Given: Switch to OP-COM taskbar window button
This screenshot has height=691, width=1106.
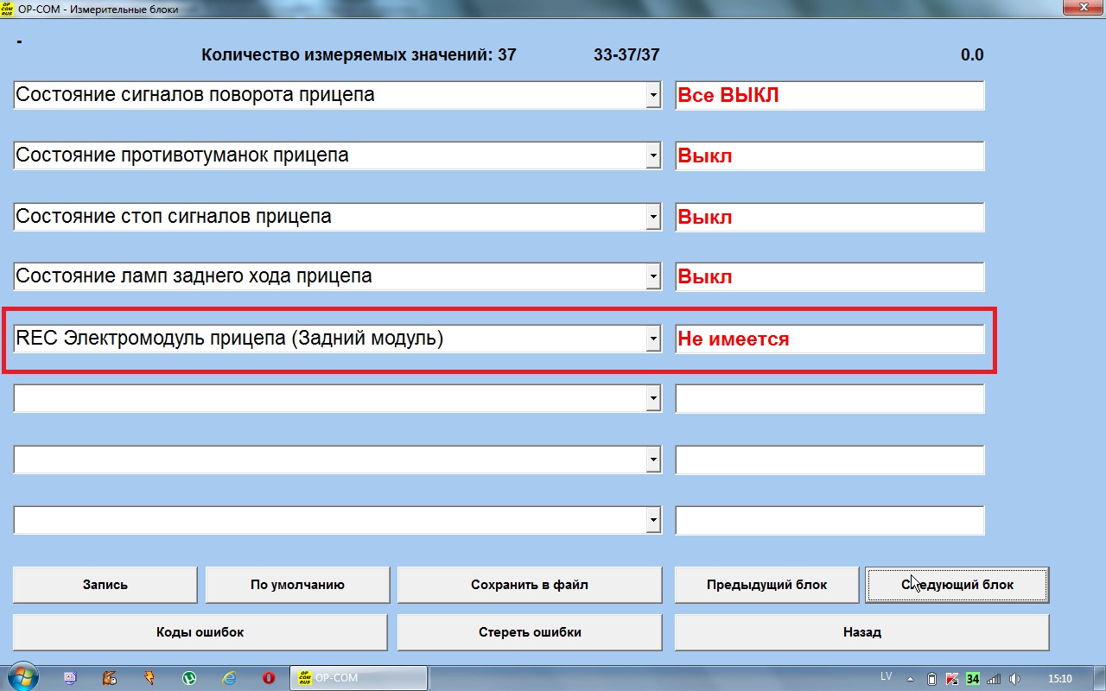Looking at the screenshot, I should [x=358, y=678].
